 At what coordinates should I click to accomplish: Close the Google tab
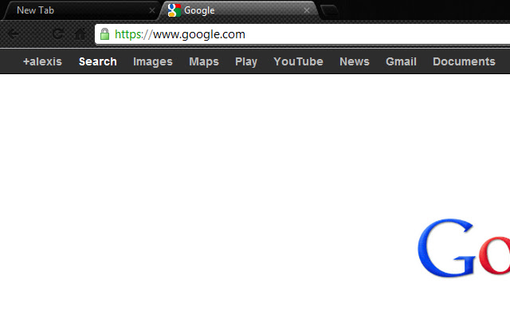point(307,10)
